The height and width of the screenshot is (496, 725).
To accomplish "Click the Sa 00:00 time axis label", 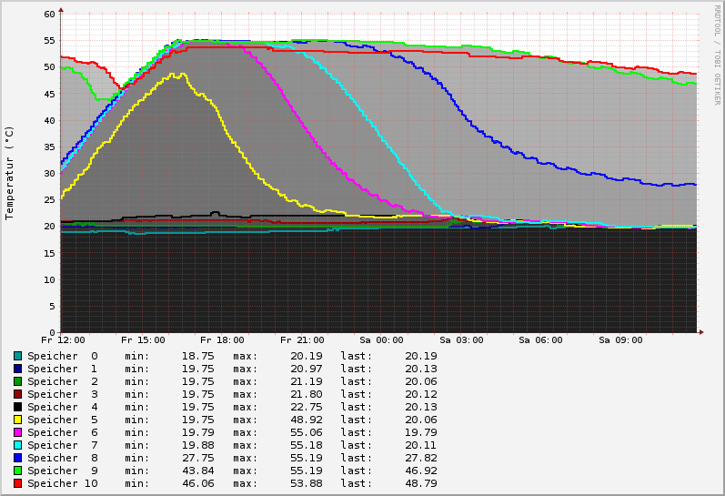I will 382,340.
